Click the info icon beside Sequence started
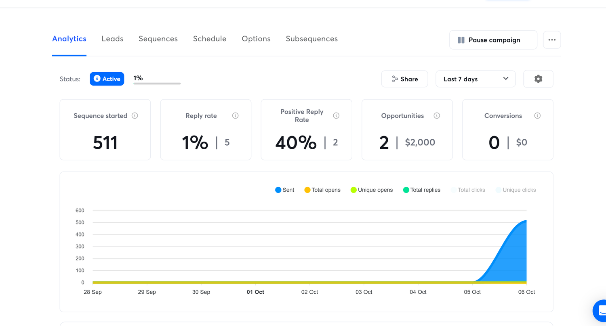 (135, 116)
